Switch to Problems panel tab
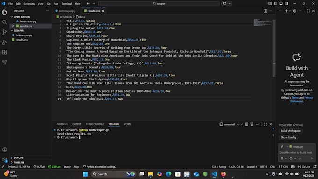Viewport: 318px width, 179px height. tap(62, 124)
